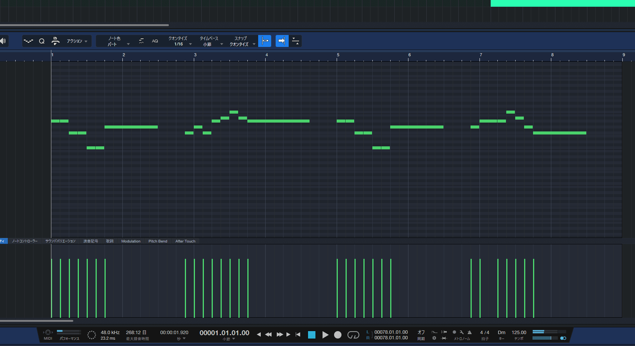Image resolution: width=635 pixels, height=346 pixels.
Task: Select the サウンドバリエーション tab
Action: (60, 241)
